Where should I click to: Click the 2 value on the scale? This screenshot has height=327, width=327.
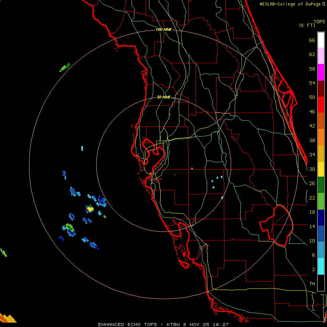(313, 270)
